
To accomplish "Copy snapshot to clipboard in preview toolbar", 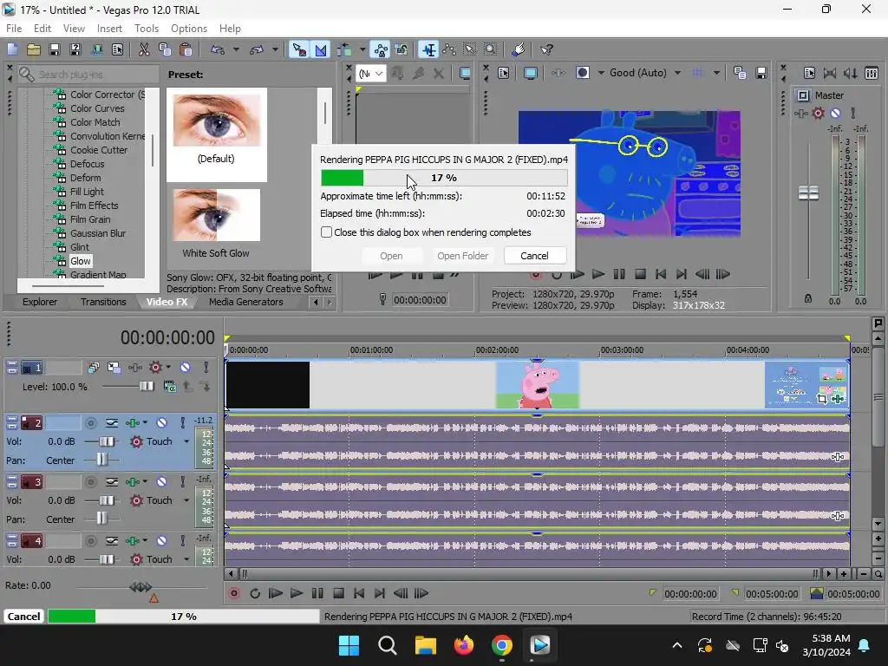I will click(740, 73).
